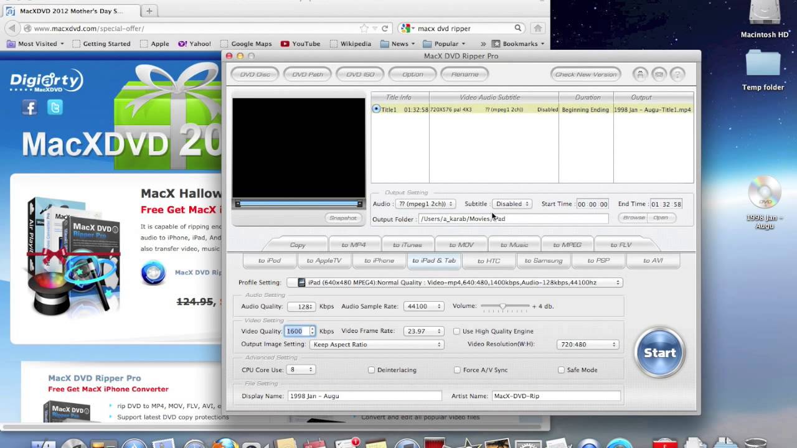Open the Facebook icon on Digiarty page

[29, 108]
